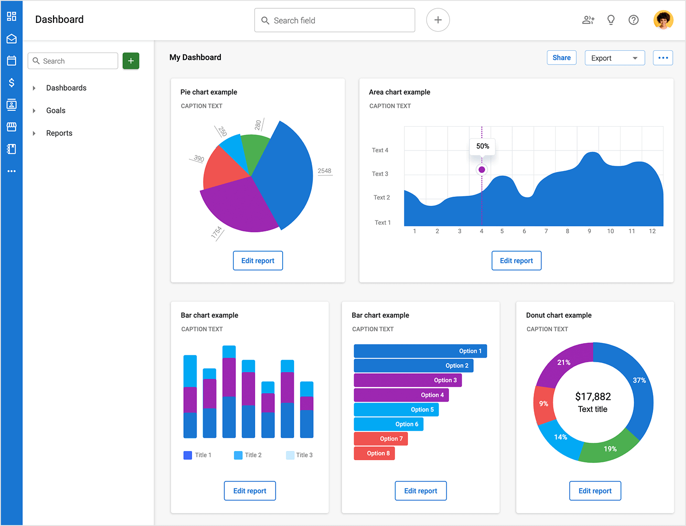The height and width of the screenshot is (526, 686).
Task: Click the Option 6 bar
Action: pos(389,424)
